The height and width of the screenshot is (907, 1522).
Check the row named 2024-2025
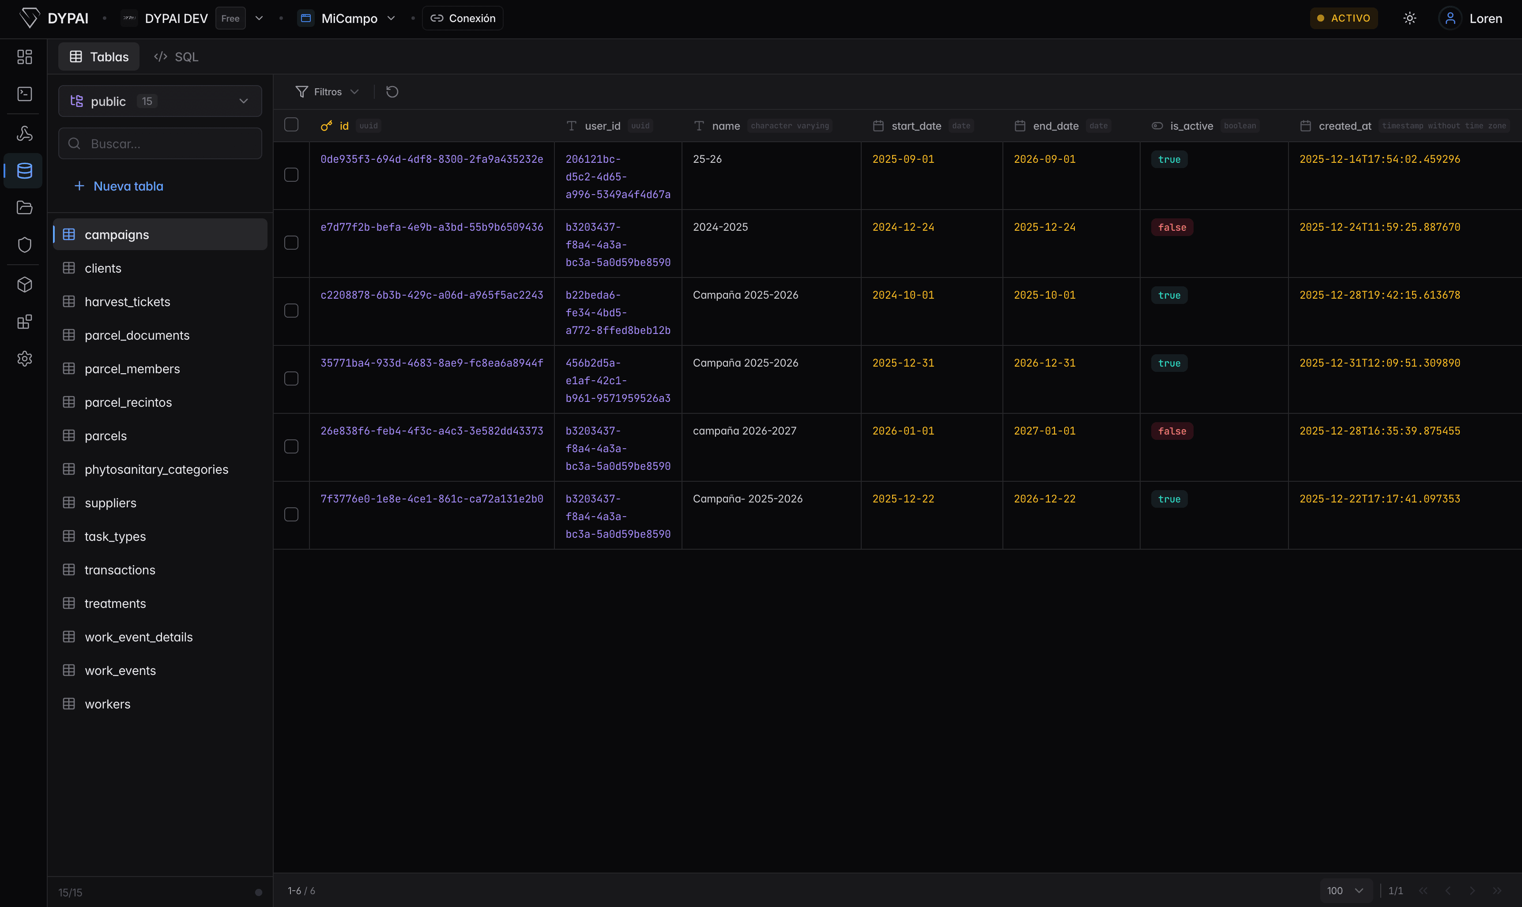point(292,243)
